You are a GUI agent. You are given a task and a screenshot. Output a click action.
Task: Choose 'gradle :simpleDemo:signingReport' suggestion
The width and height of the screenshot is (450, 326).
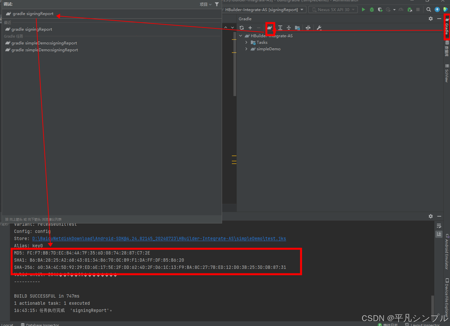pos(112,50)
